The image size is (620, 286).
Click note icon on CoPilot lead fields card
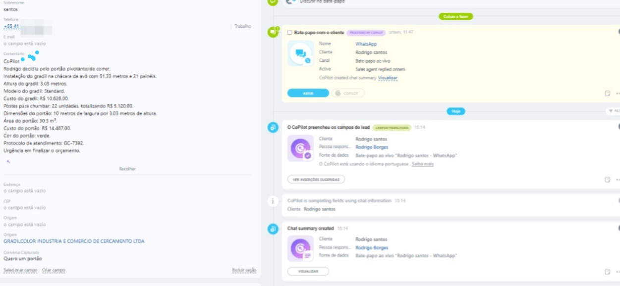(607, 180)
